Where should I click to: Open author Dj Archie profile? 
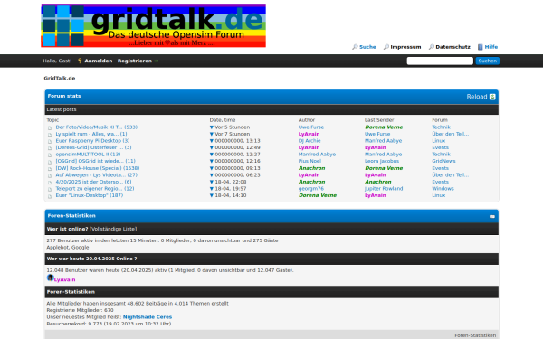[x=310, y=141]
